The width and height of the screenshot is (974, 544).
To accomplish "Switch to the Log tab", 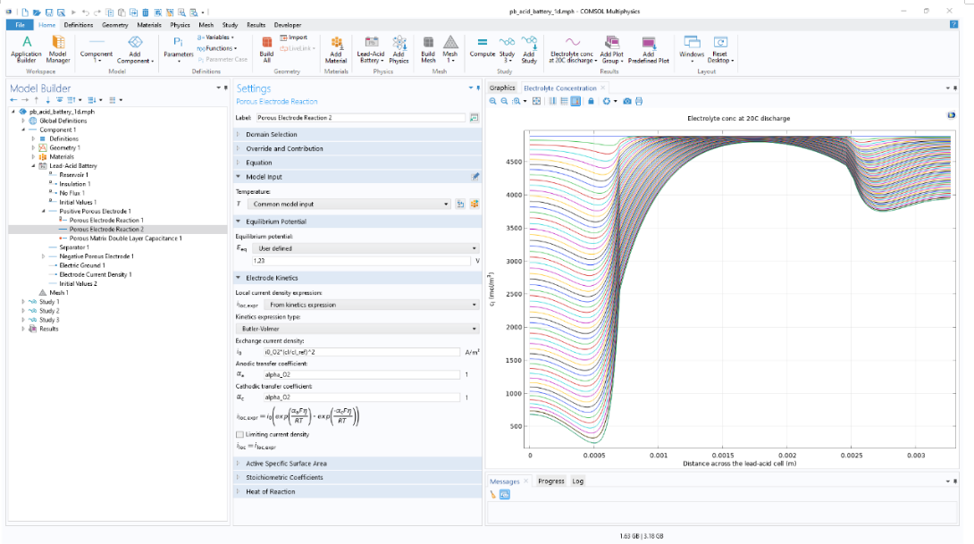I will coord(577,481).
